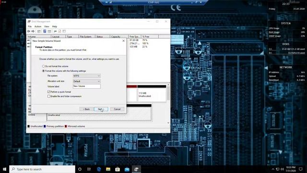Image resolution: width=307 pixels, height=173 pixels.
Task: Click the volume icon in system tray
Action: coord(282,169)
